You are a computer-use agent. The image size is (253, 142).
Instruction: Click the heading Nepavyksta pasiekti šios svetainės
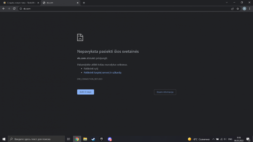pos(108,51)
